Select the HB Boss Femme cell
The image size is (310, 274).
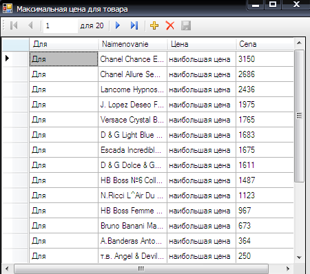coord(132,211)
